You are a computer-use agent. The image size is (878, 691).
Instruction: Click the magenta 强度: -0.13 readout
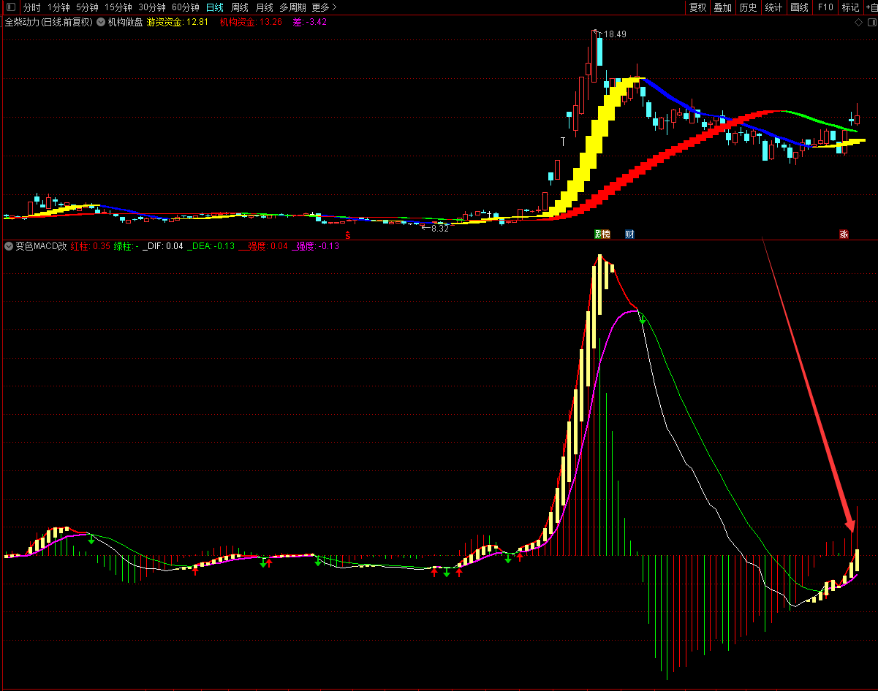(317, 246)
